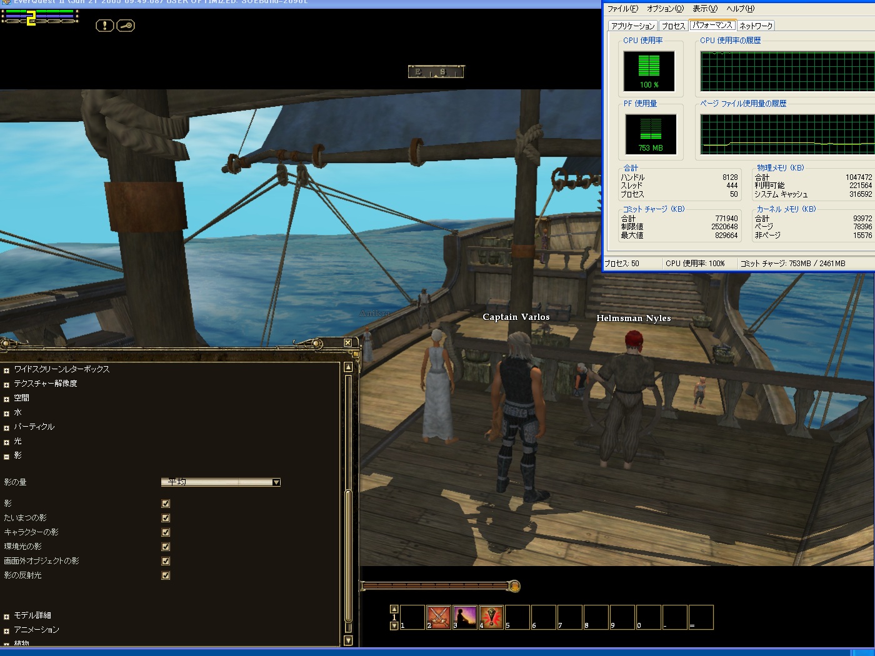Switch to the アプリケーション tab in Task Manager
This screenshot has width=875, height=656.
click(x=633, y=26)
